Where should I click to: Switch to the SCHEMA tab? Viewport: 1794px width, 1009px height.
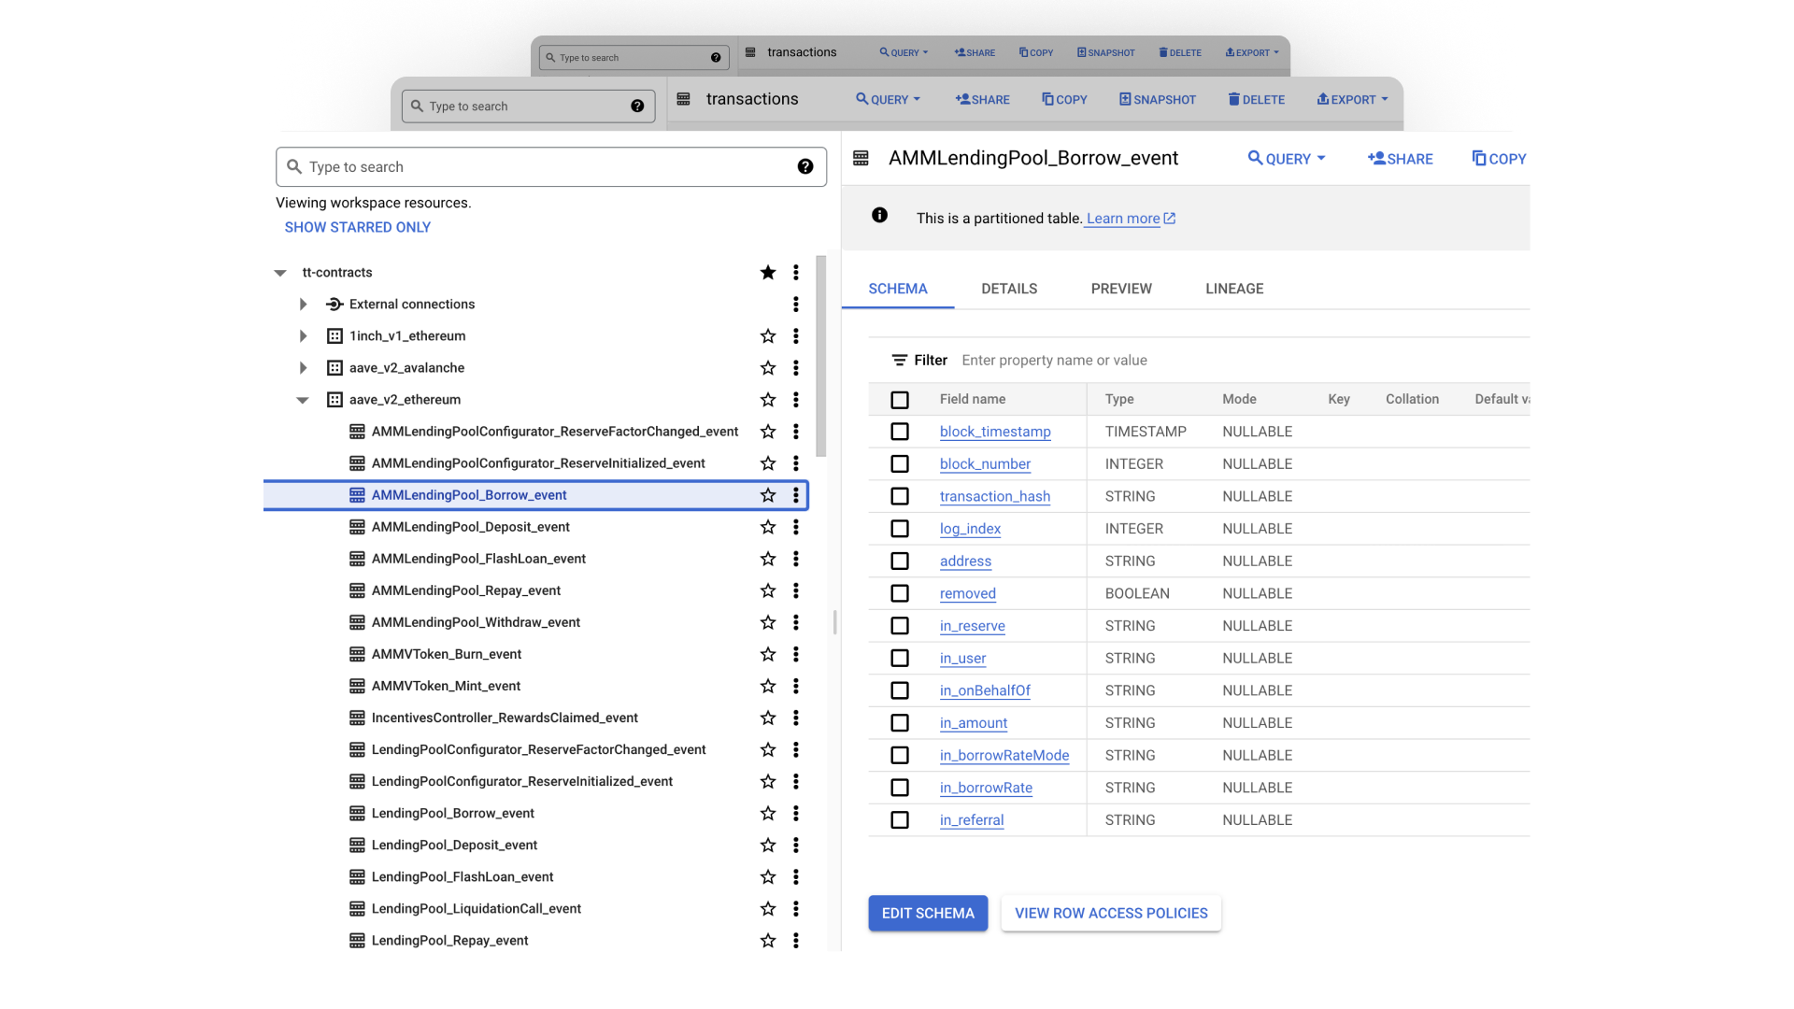tap(898, 290)
